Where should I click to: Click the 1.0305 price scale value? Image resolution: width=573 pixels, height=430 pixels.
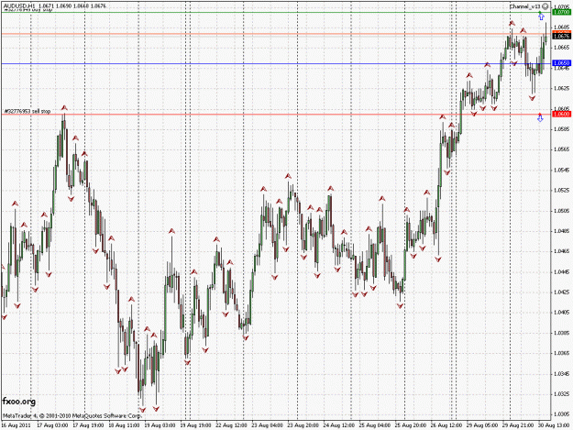click(x=562, y=414)
